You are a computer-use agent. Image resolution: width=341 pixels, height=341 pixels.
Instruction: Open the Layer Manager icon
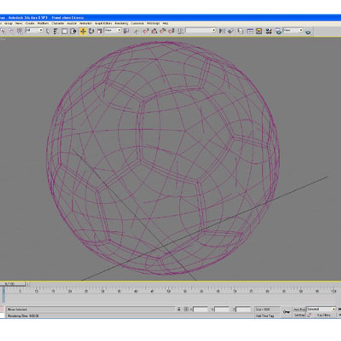coord(240,31)
